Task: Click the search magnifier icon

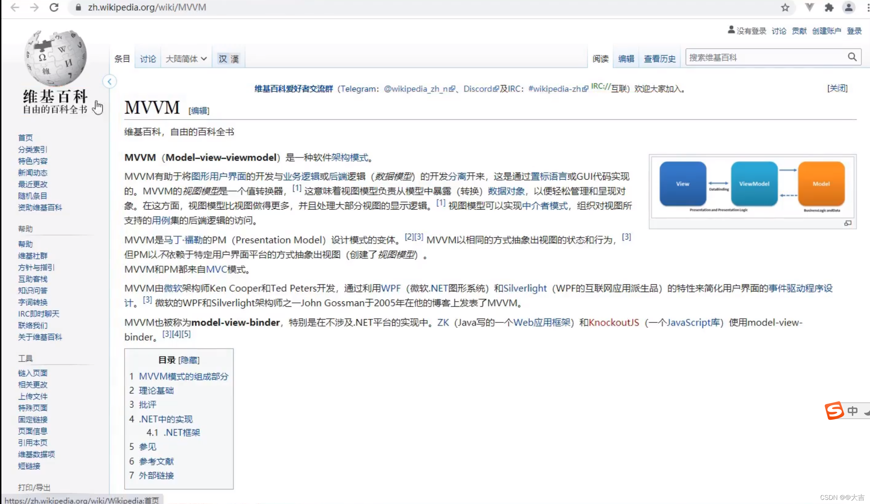Action: (852, 57)
